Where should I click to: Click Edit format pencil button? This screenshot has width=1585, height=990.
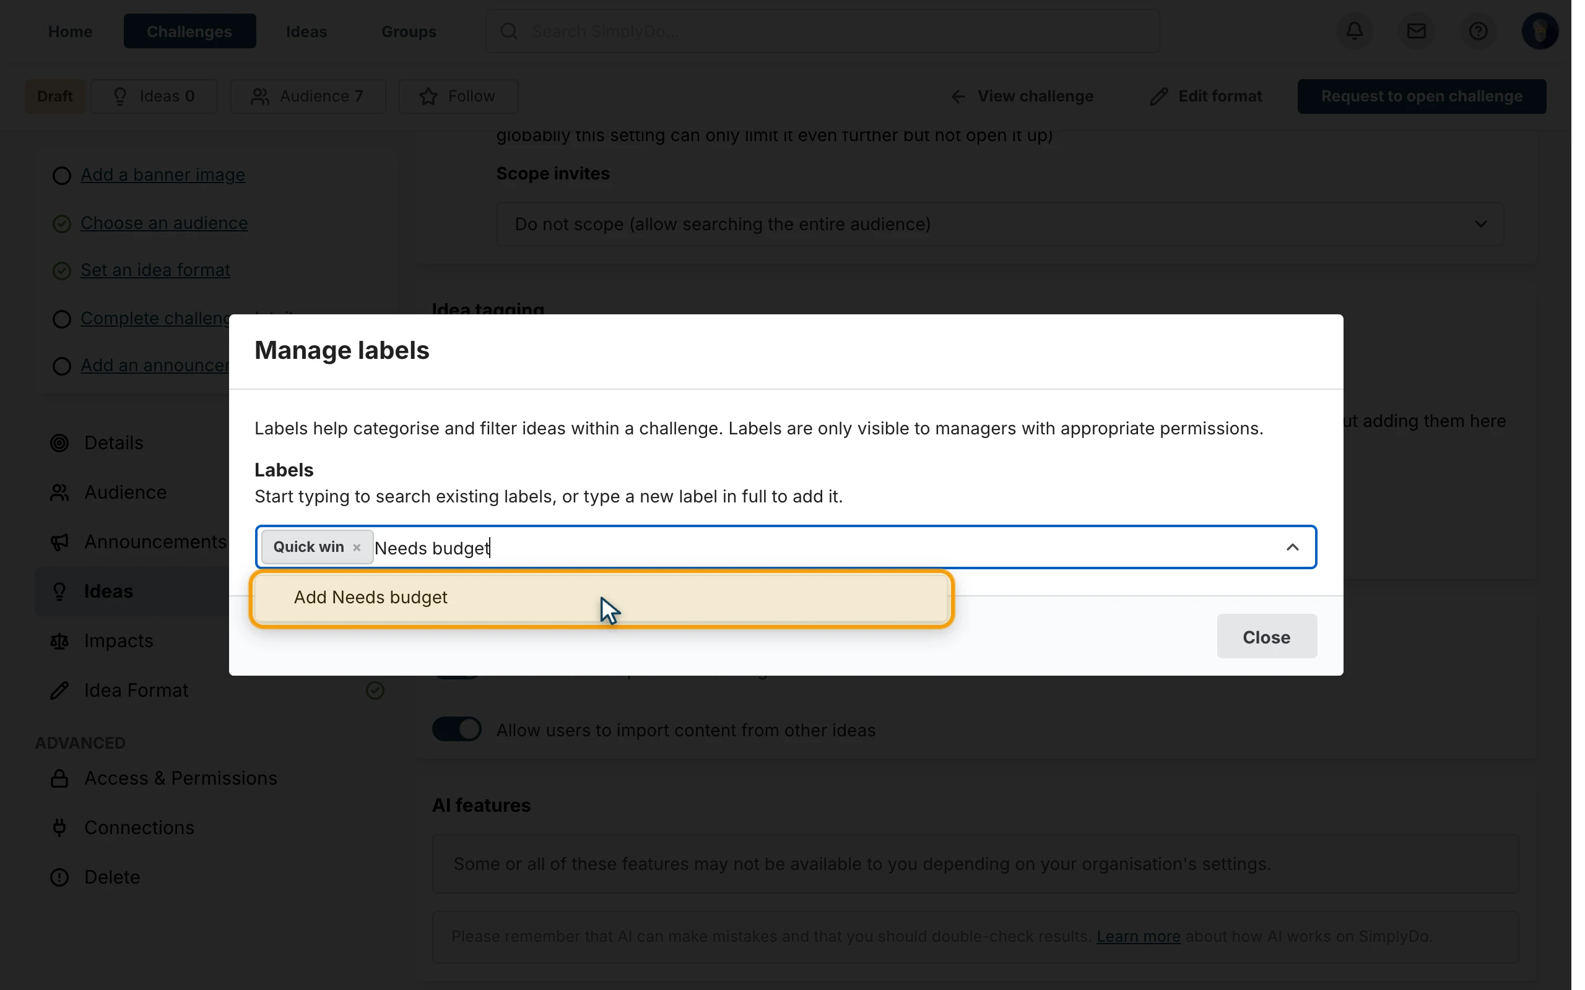click(x=1206, y=97)
